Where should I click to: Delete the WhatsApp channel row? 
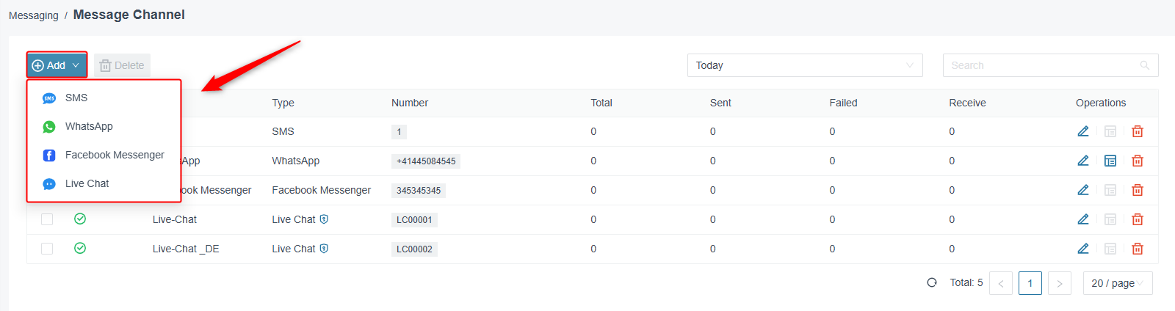[x=1138, y=161]
